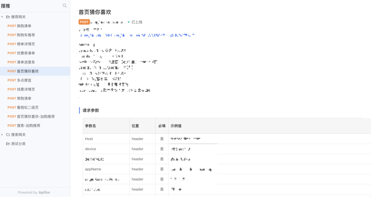Collapse the 推荐网关 tree arrow
The width and height of the screenshot is (371, 197).
tap(2, 17)
